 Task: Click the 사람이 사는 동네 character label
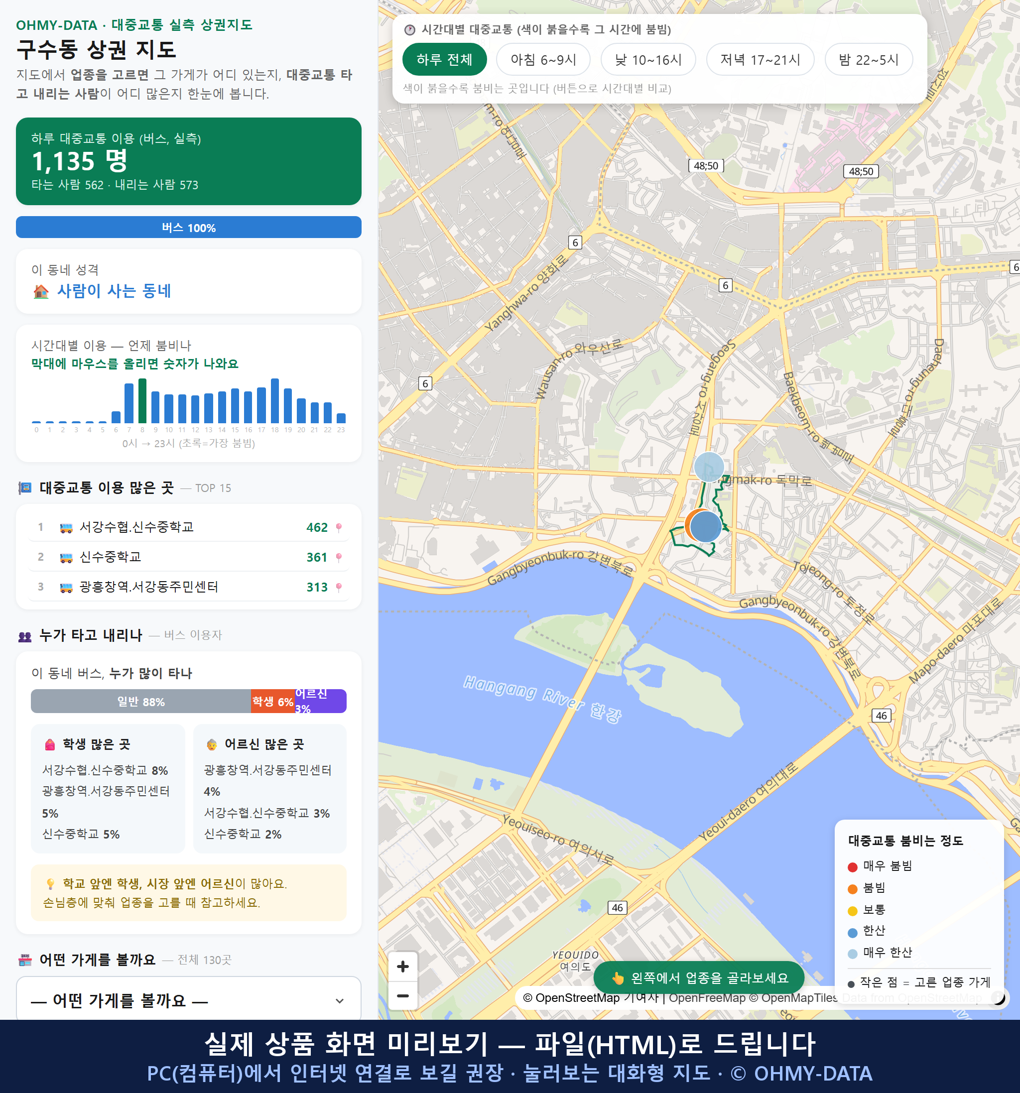pos(115,291)
